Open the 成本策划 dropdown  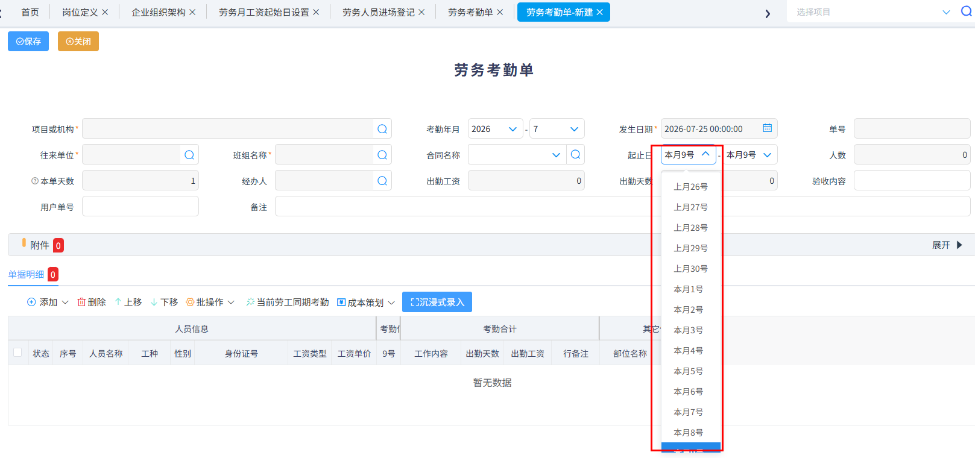click(x=366, y=302)
